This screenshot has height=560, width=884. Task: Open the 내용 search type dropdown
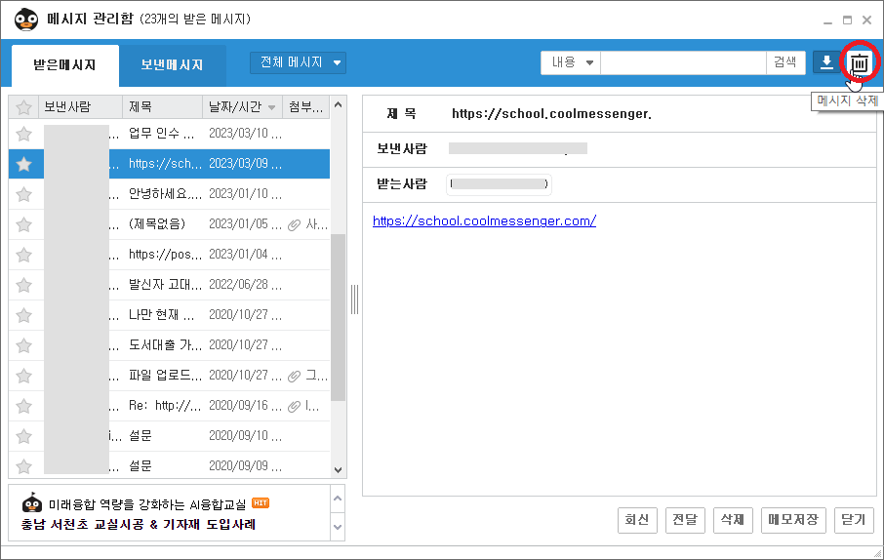tap(572, 62)
